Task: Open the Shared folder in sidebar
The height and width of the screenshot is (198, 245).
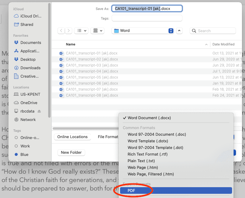Action: tap(23, 25)
